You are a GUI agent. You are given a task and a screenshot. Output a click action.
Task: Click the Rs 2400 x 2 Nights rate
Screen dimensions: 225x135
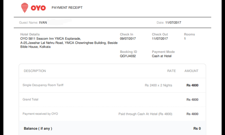click(158, 85)
